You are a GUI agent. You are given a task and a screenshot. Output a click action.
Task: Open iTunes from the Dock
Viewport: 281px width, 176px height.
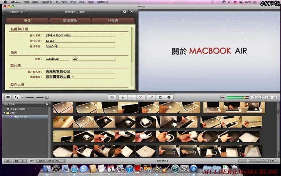coord(129,169)
